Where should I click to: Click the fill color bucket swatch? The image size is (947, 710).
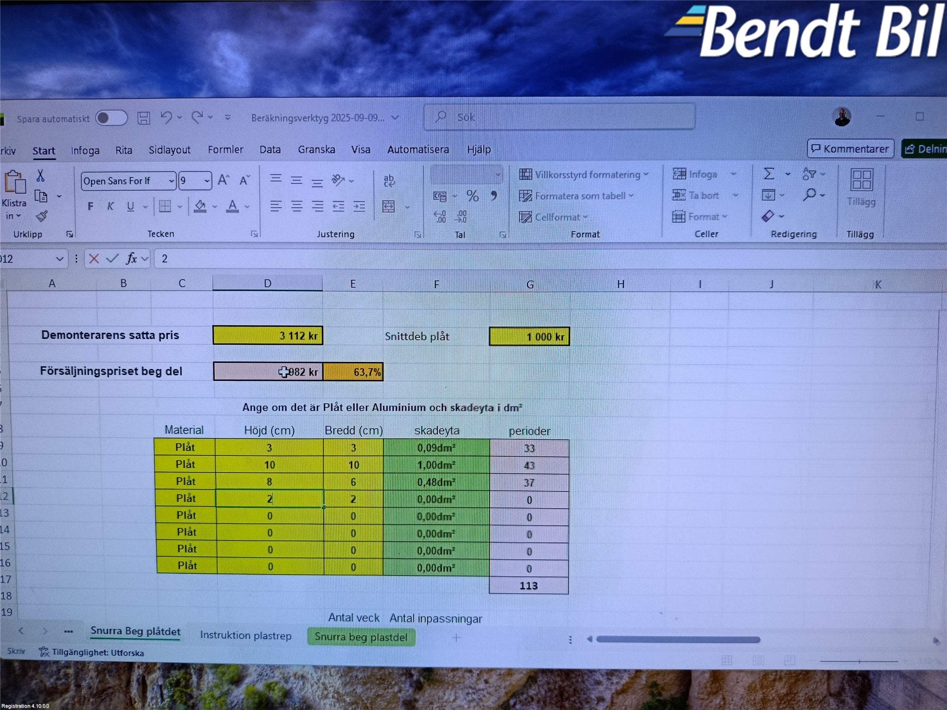click(x=200, y=206)
